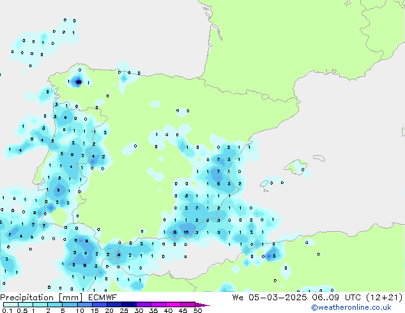Click the legend tick label '35'

153,310
